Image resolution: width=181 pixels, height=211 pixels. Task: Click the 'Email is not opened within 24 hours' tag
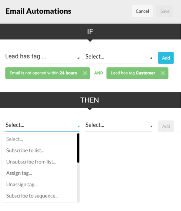tap(43, 73)
